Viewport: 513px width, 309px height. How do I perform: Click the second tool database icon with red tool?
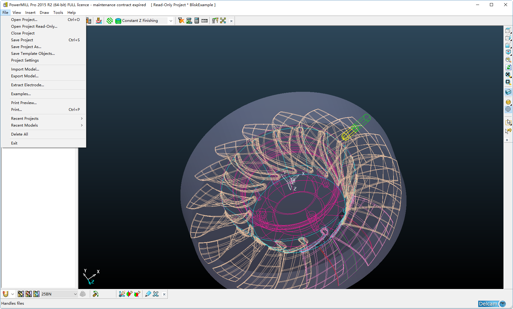tap(29, 294)
